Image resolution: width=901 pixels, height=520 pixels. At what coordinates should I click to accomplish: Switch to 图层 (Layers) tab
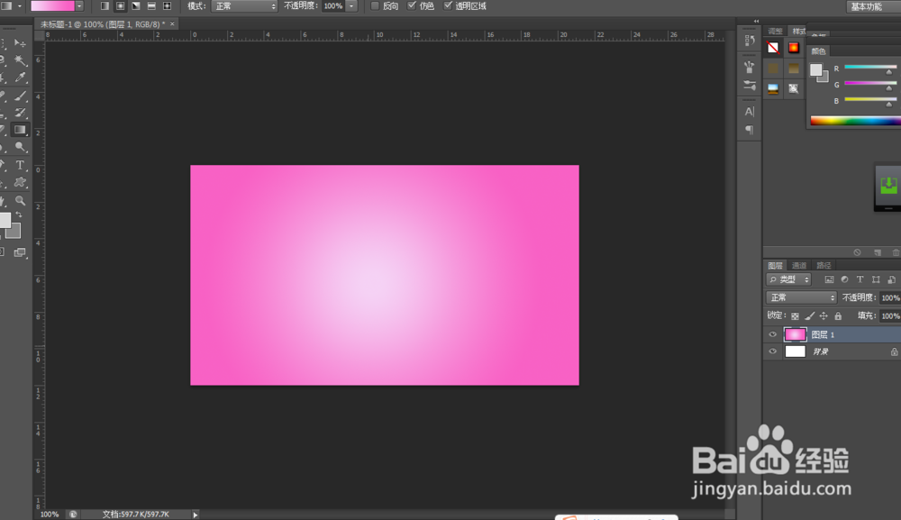[x=775, y=266]
